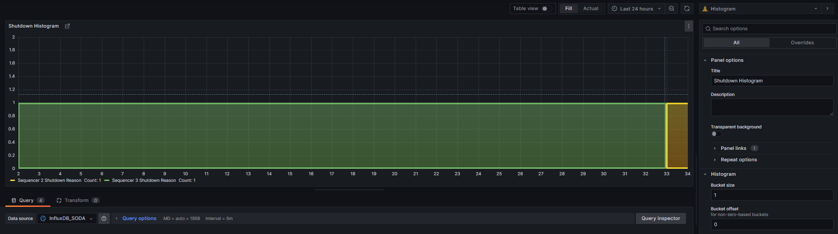
Task: Click the clock icon in time picker
Action: click(x=614, y=9)
